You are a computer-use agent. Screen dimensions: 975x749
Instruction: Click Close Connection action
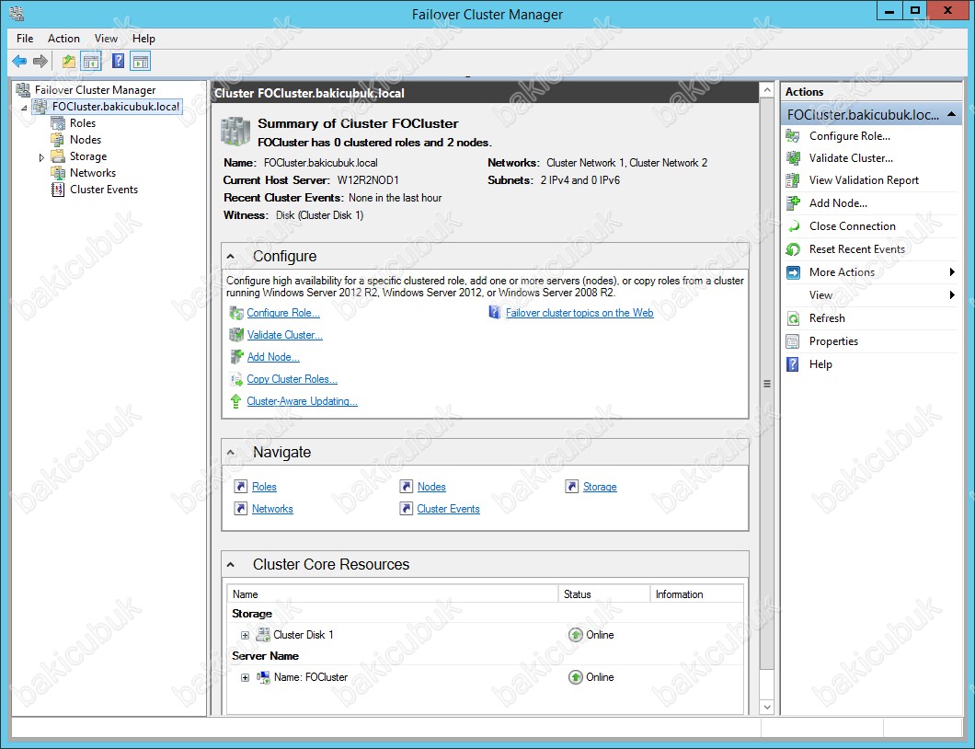[852, 226]
